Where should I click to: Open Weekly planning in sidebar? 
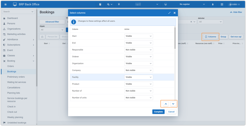[x=15, y=117]
